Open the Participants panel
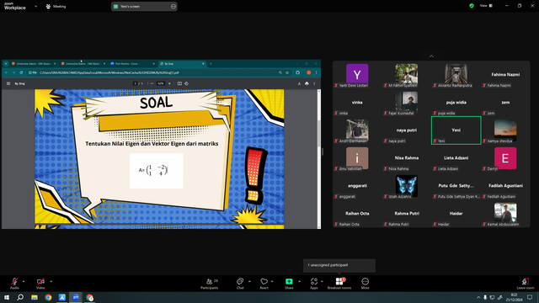This screenshot has width=539, height=303. click(x=210, y=284)
